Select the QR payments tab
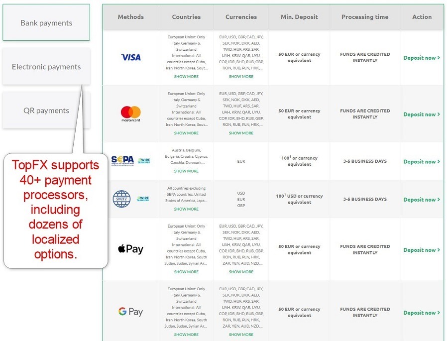Viewport: 448px width, 341px height. click(46, 111)
